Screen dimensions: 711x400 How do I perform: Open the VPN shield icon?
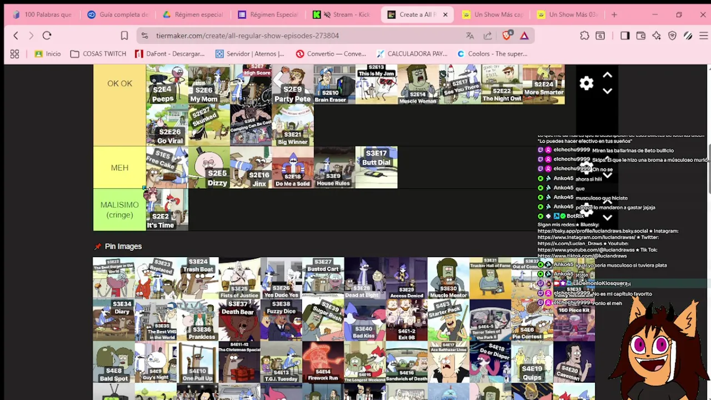tap(672, 36)
